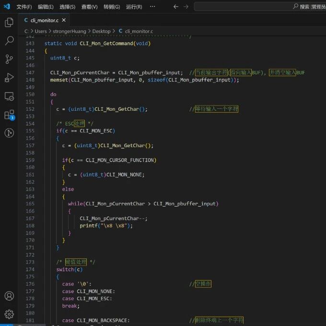The width and height of the screenshot is (326, 326).
Task: Open the Source Control view
Action: point(9,59)
